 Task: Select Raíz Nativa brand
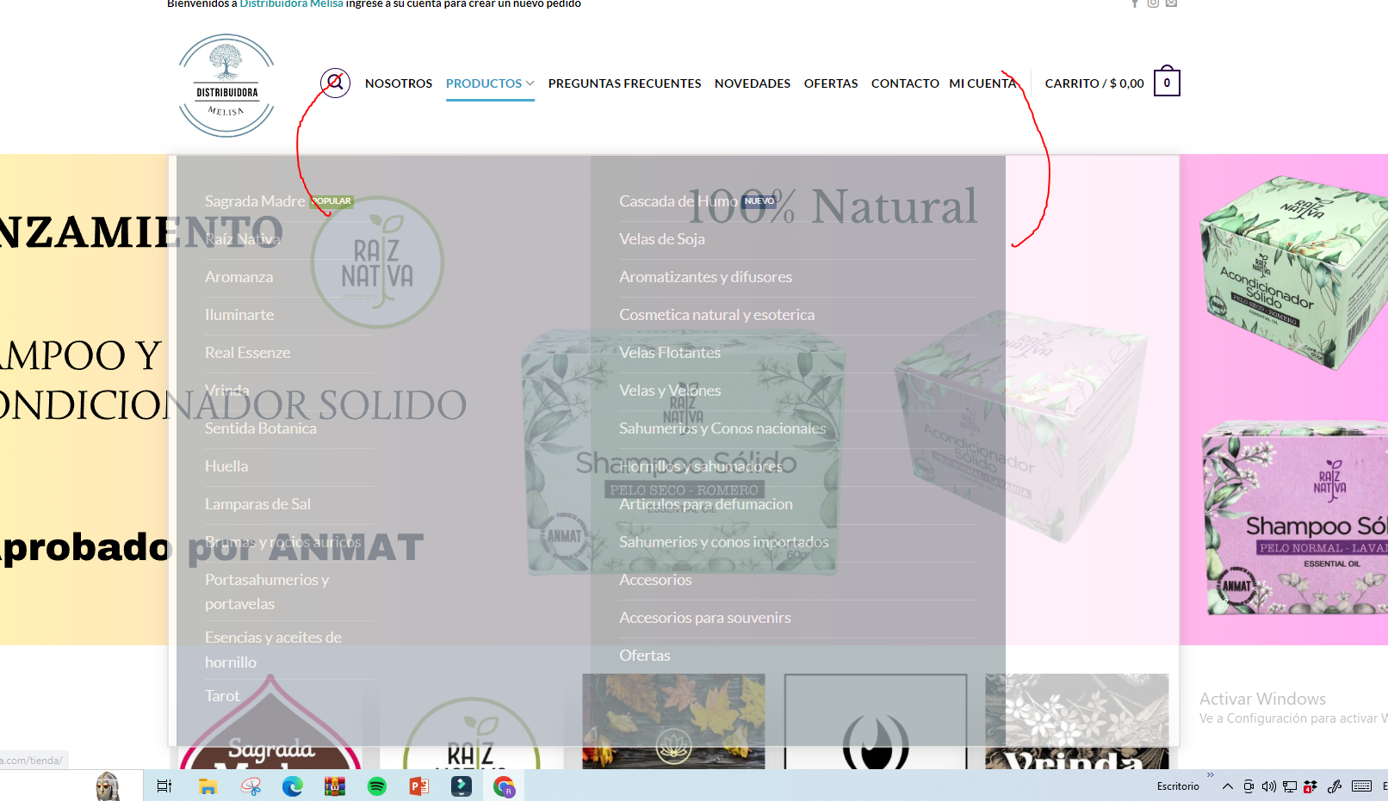coord(243,239)
